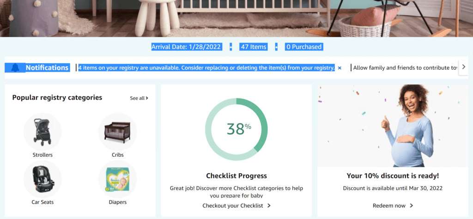Viewport: 473px width, 219px height.
Task: Click the Diapers label
Action: click(x=117, y=202)
